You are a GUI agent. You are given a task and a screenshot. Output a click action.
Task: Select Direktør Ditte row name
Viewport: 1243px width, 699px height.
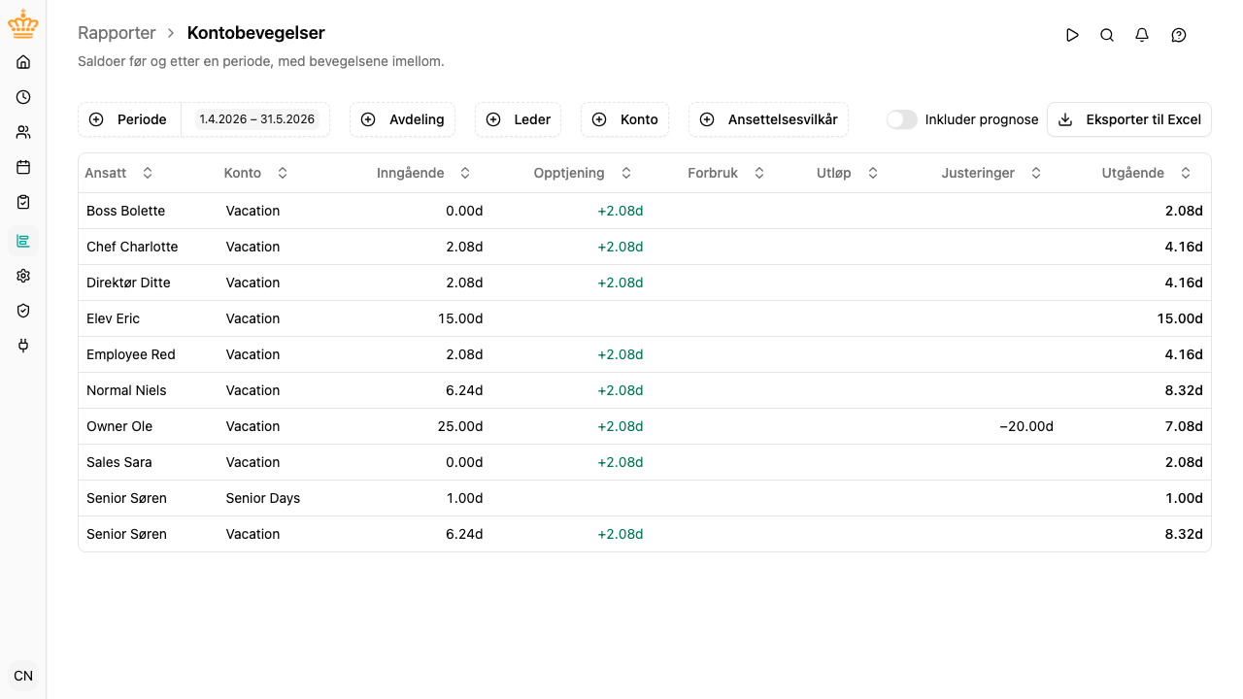[x=128, y=283]
